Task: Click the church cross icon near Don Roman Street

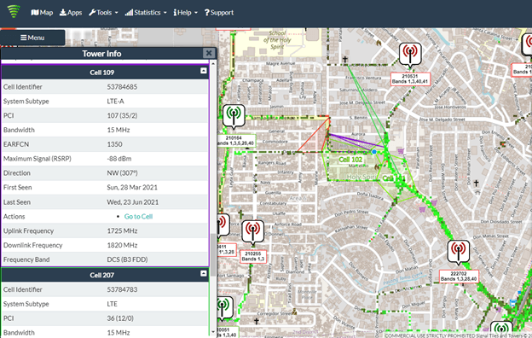Action: click(x=477, y=184)
